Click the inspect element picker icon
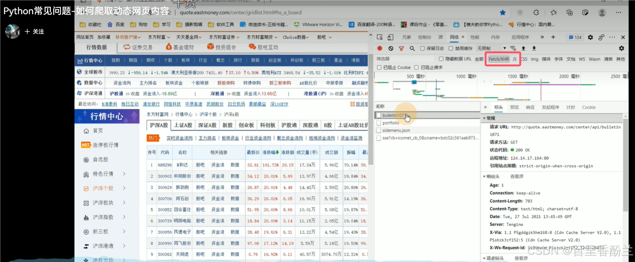This screenshot has width=635, height=262. point(380,37)
